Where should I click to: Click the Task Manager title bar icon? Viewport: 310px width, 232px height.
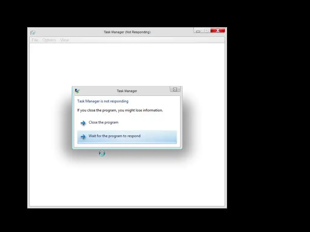click(x=33, y=32)
